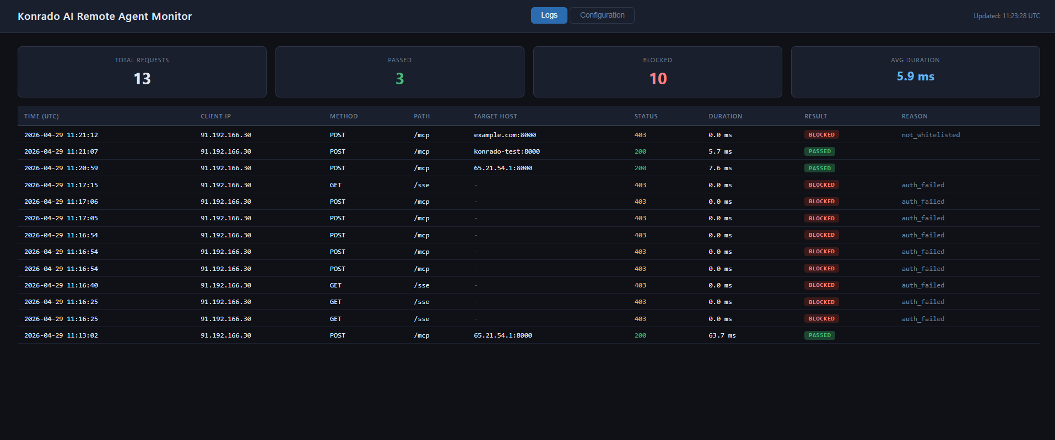This screenshot has height=440, width=1055.
Task: Select the Passed card showing 3
Action: coord(400,72)
